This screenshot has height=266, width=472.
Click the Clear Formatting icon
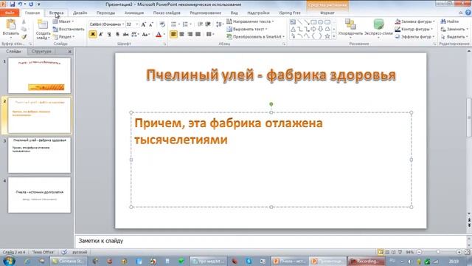(x=162, y=24)
